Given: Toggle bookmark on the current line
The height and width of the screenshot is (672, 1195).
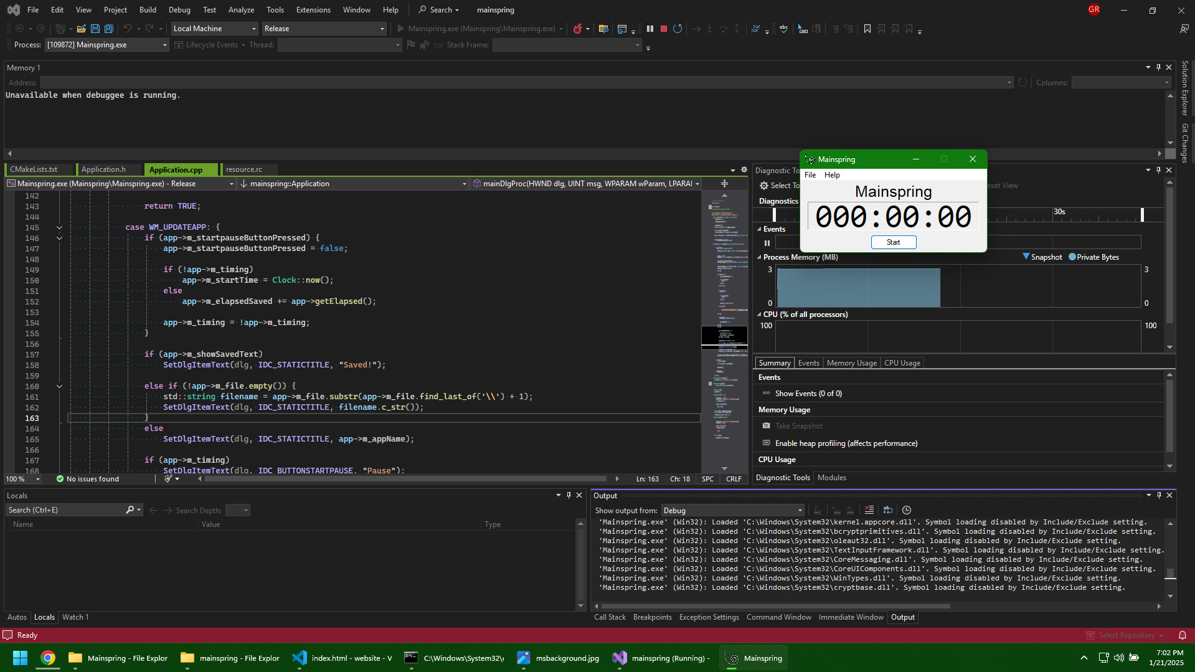Looking at the screenshot, I should click(867, 29).
